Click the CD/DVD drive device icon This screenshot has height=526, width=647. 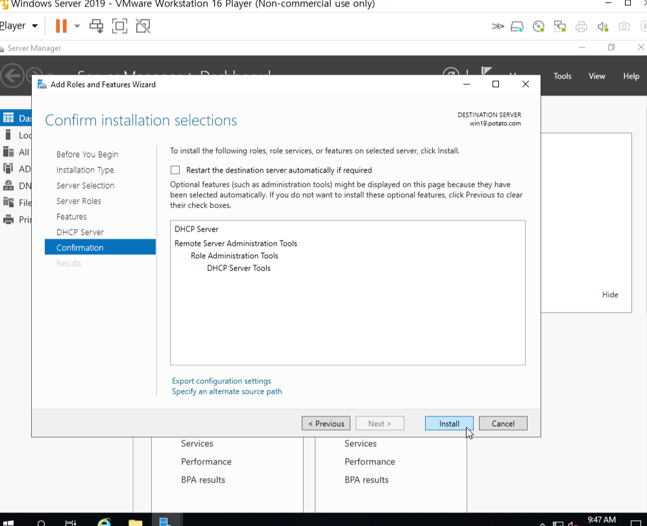click(539, 27)
